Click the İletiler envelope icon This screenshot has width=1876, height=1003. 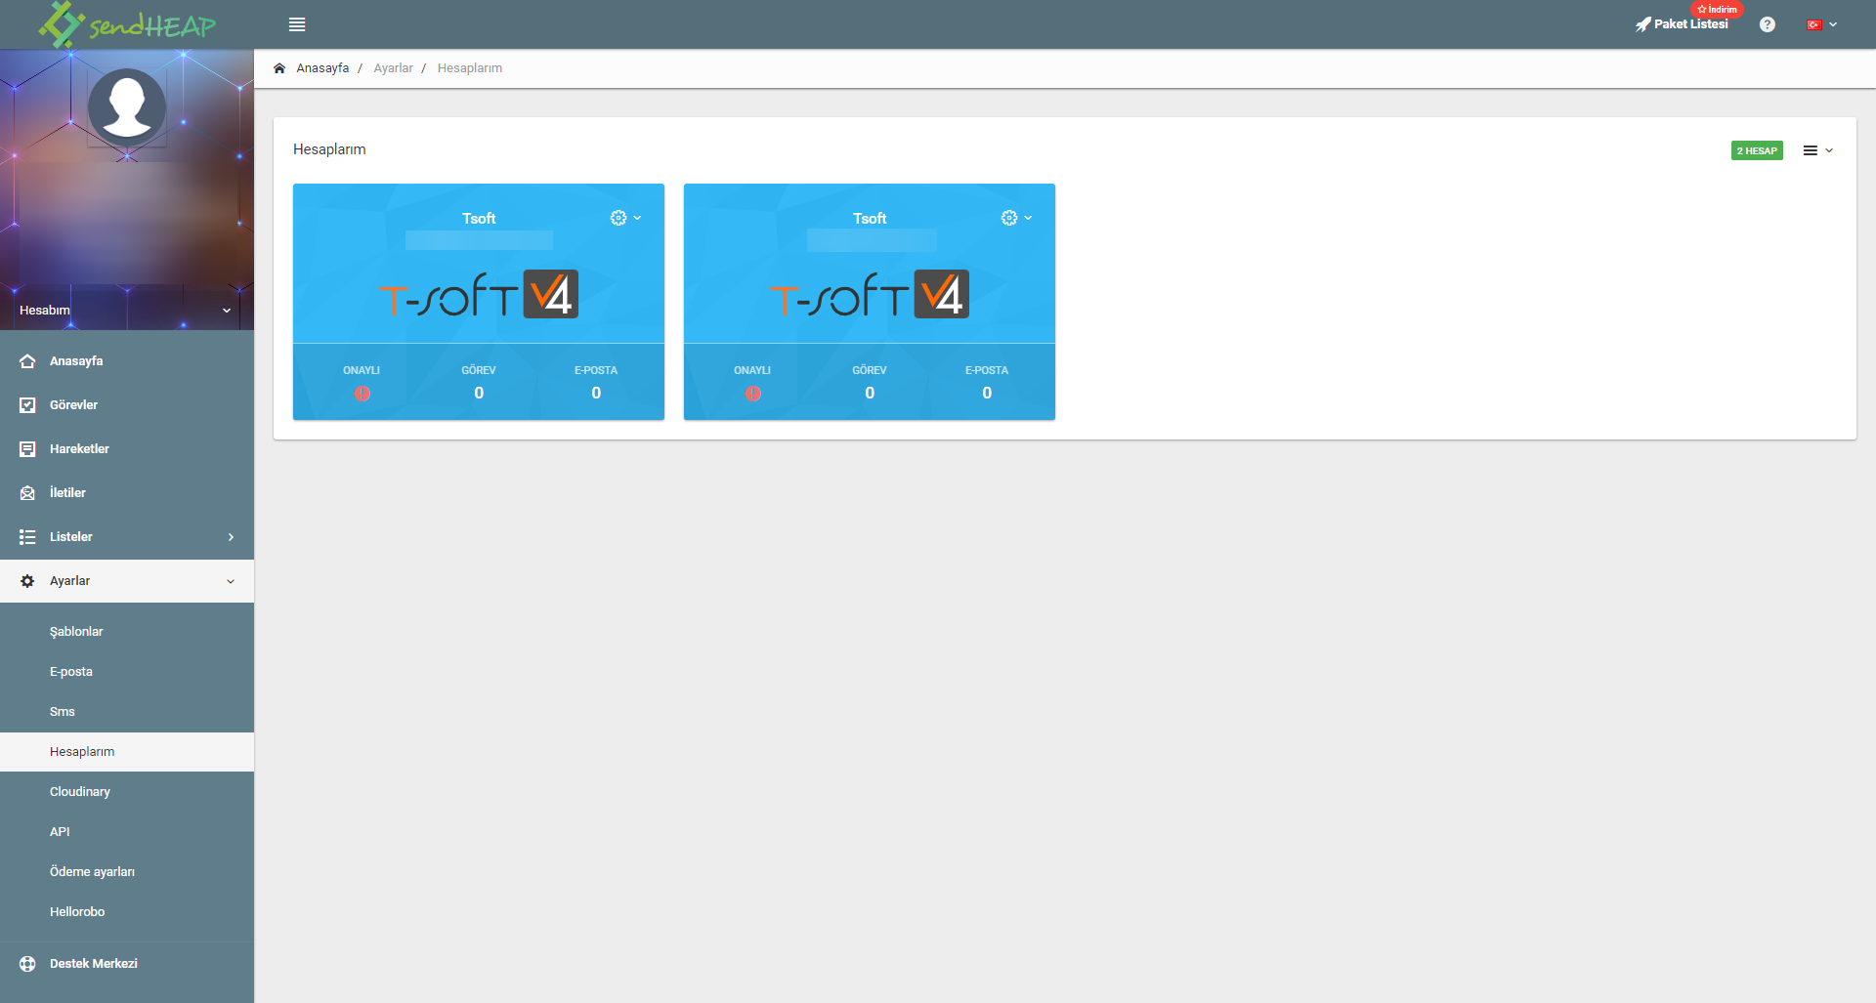pos(27,493)
